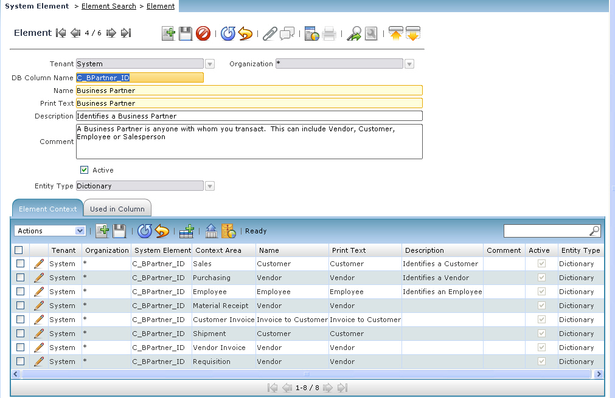Click the red delete record icon
Image resolution: width=615 pixels, height=398 pixels.
point(203,33)
